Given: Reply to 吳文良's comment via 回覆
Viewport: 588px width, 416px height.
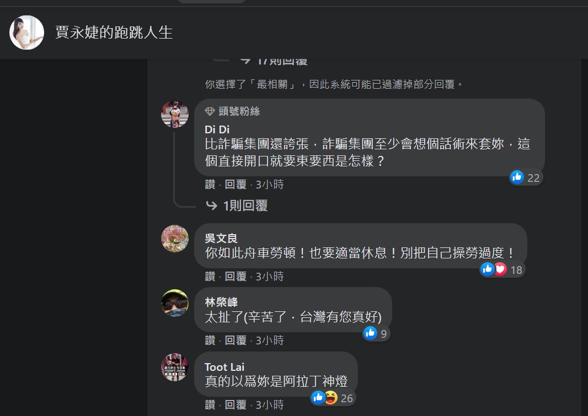Looking at the screenshot, I should pyautogui.click(x=236, y=277).
